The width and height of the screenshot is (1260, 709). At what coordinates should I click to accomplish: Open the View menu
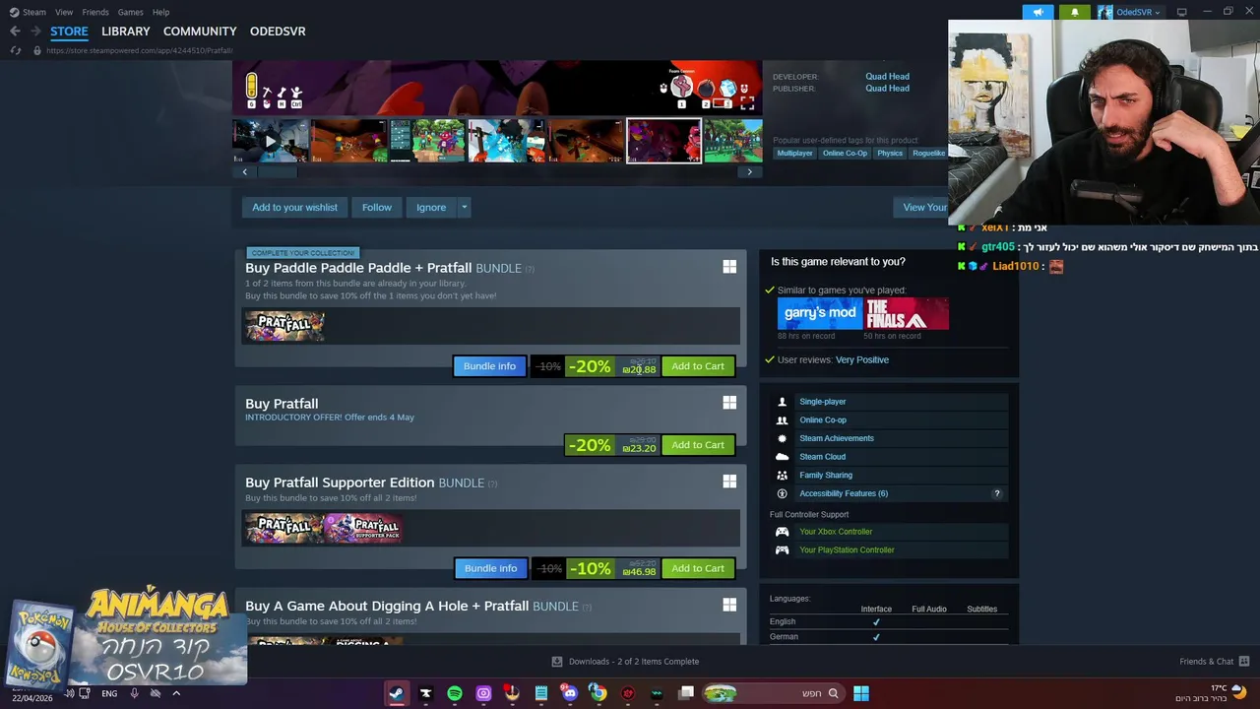pyautogui.click(x=64, y=12)
